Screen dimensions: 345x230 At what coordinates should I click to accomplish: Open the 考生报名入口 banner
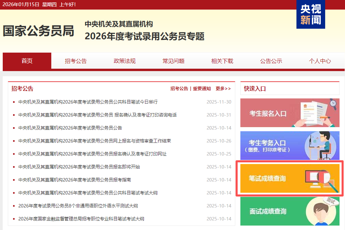(290, 113)
